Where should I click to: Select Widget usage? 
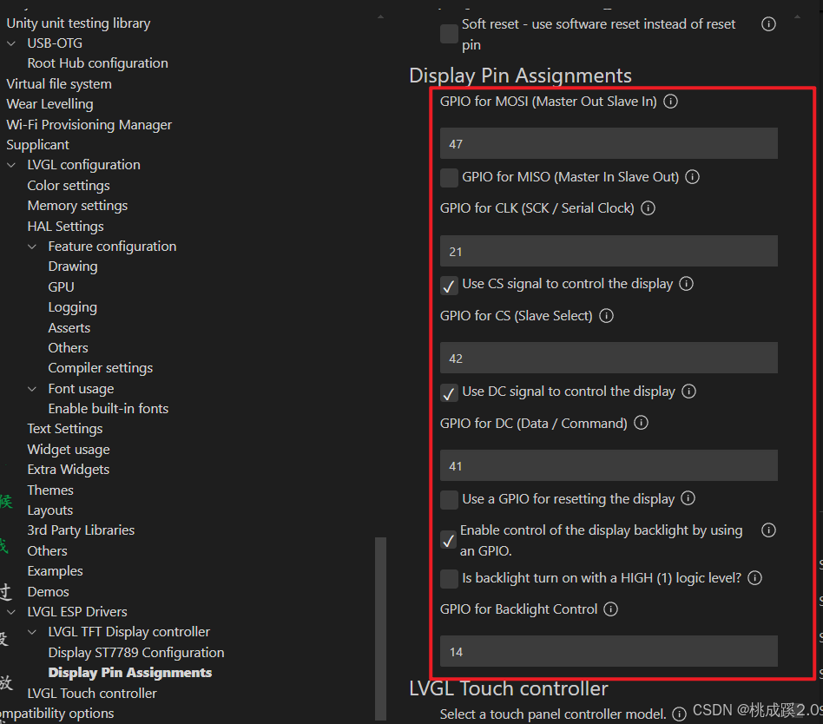click(x=69, y=450)
